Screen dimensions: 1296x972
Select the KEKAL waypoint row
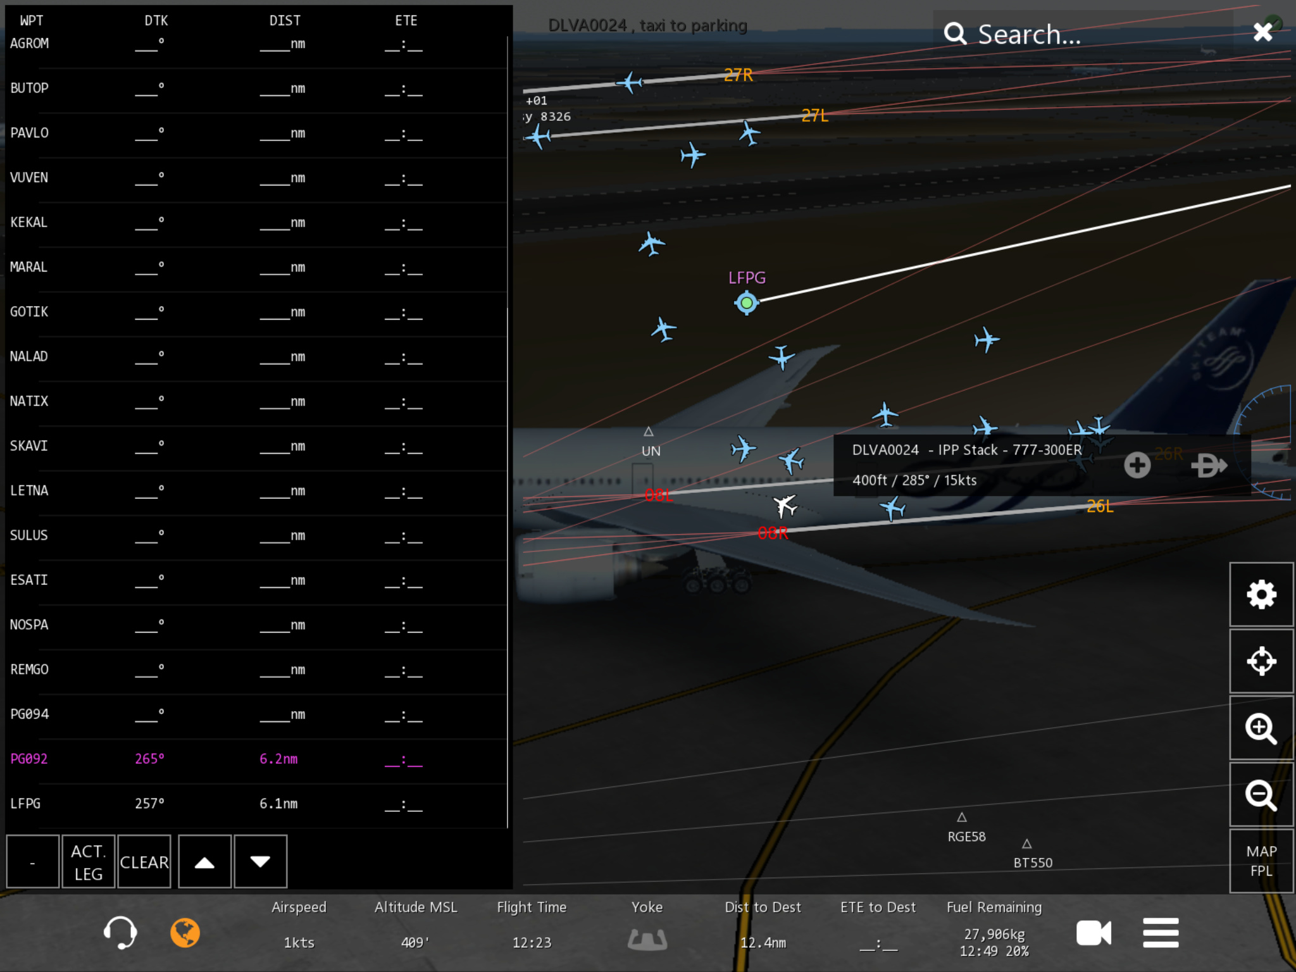(253, 223)
